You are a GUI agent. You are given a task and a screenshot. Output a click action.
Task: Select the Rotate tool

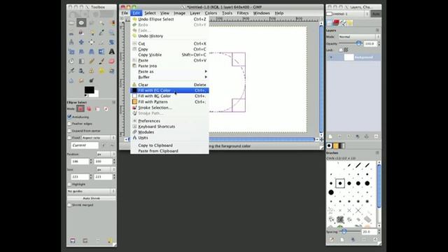[111, 42]
